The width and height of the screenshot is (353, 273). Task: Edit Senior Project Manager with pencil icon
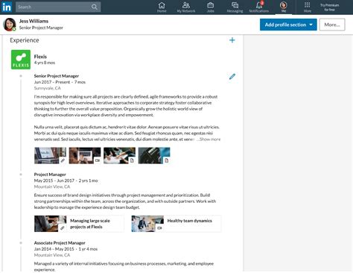pos(232,77)
